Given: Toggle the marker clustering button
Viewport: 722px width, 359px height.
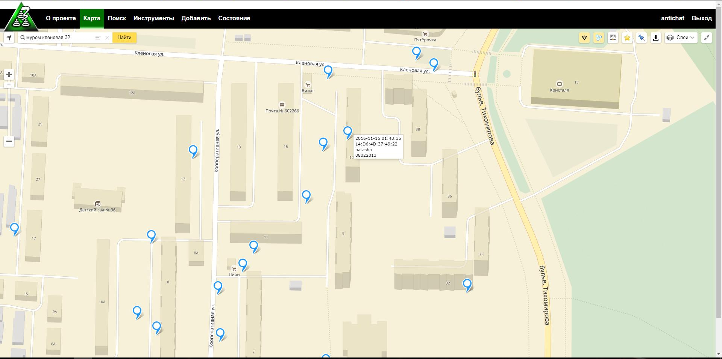Looking at the screenshot, I should point(598,38).
